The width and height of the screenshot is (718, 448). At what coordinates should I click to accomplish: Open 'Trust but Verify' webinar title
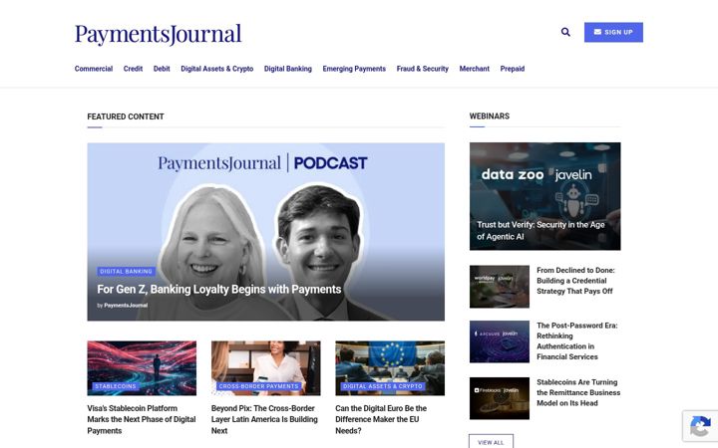[540, 230]
